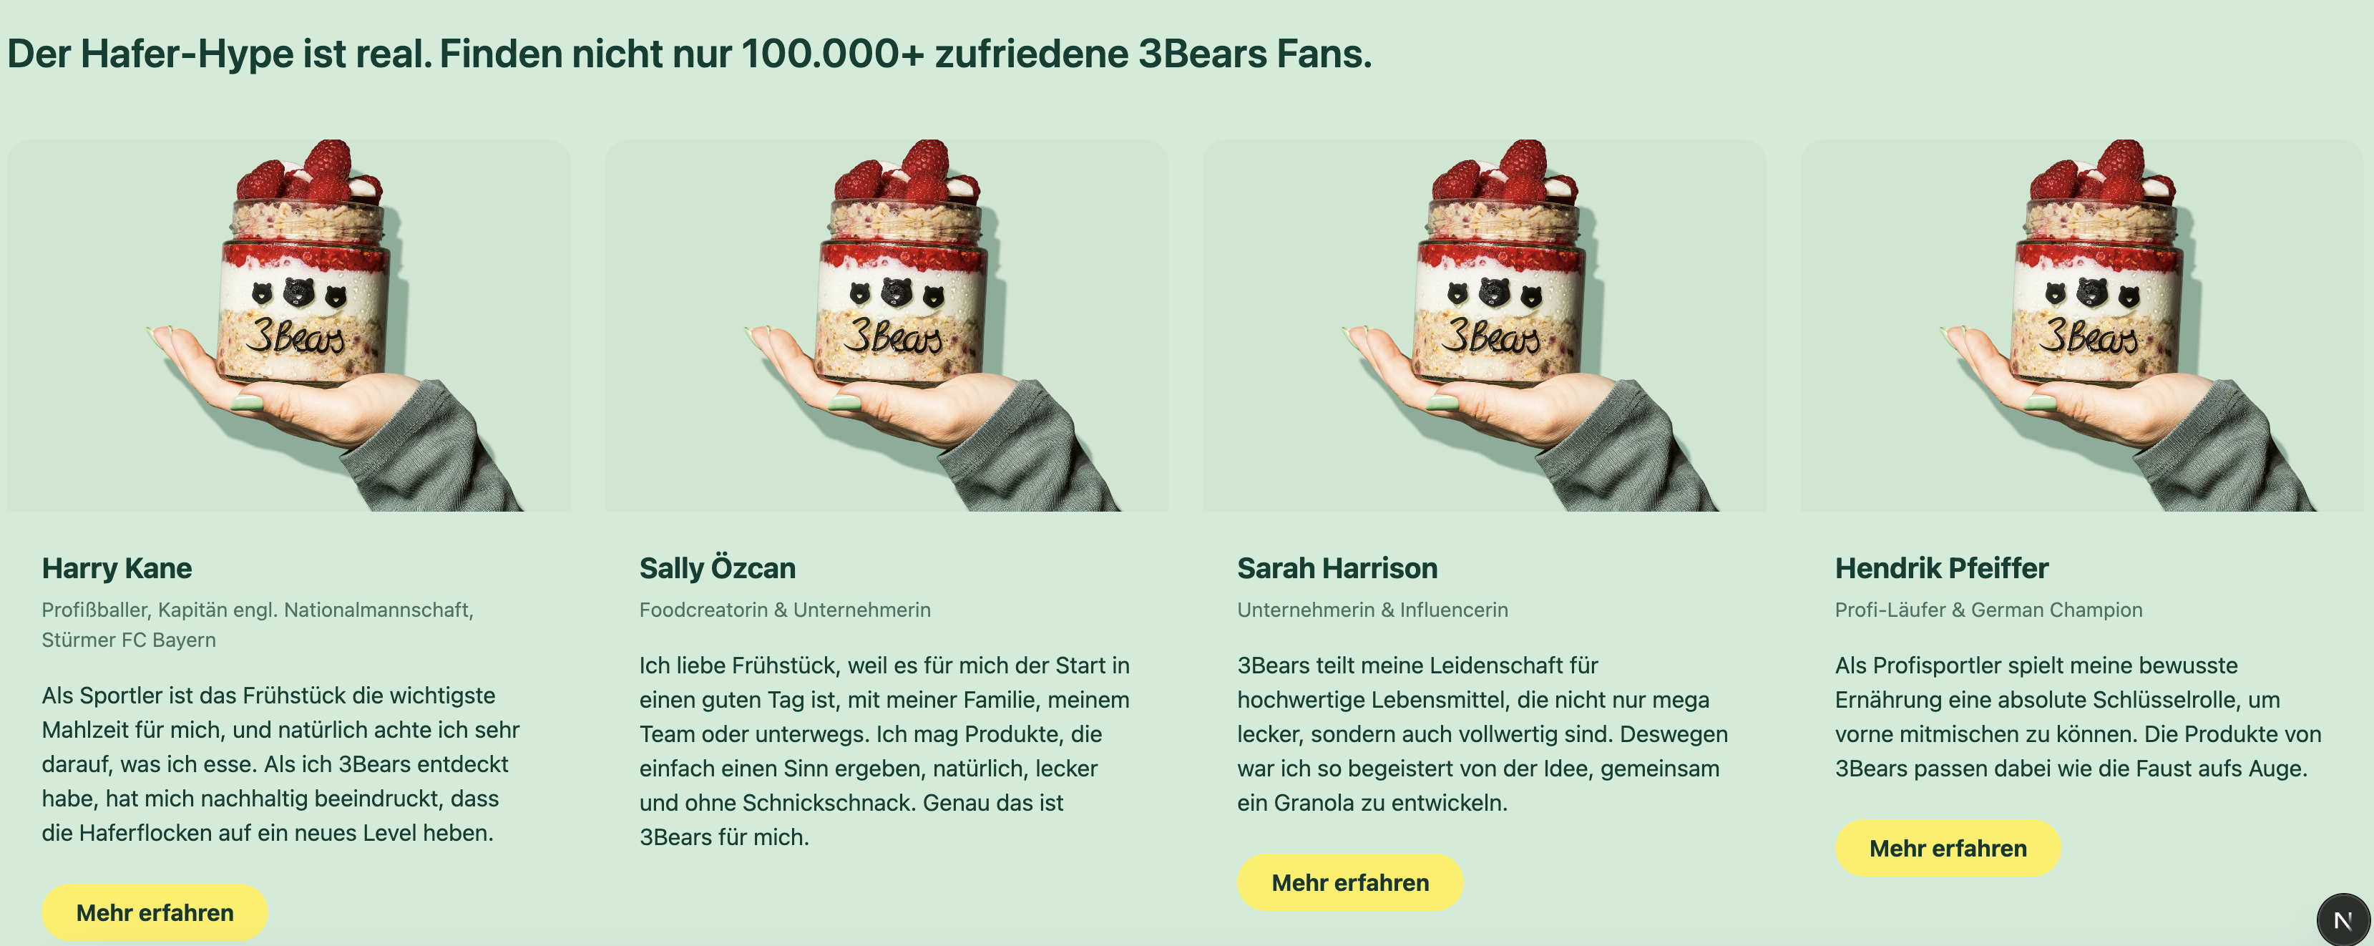Click Mehr erfahren under Sarah Harrison
The height and width of the screenshot is (946, 2374).
pyautogui.click(x=1349, y=882)
